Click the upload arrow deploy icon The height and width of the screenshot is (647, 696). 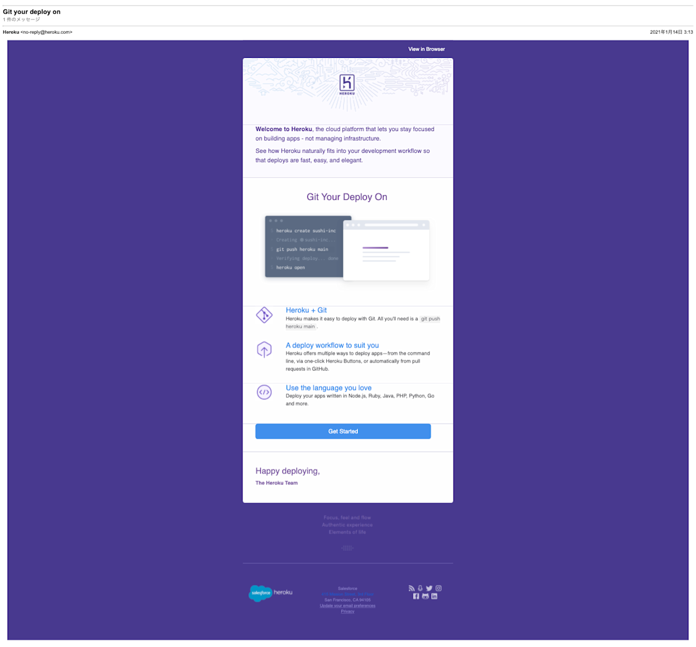[x=264, y=349]
